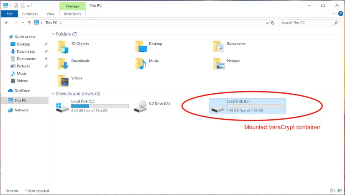Select Network in the navigation pane

[x=21, y=110]
